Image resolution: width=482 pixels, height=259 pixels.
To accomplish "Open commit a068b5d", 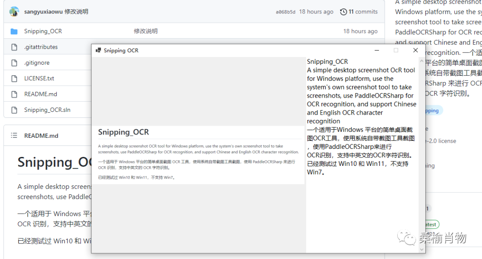I will pyautogui.click(x=285, y=12).
